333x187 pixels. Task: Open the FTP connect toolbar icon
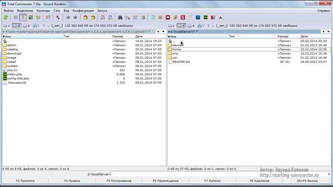[x=103, y=18]
